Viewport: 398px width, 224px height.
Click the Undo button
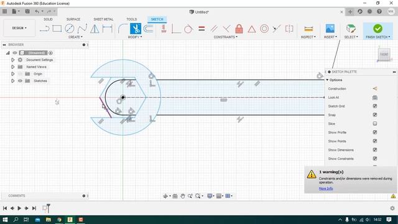pos(37,11)
